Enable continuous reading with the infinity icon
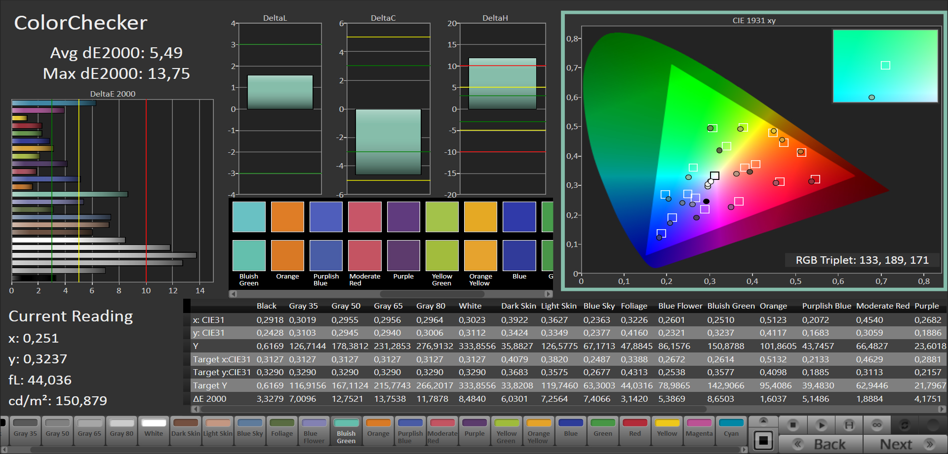The width and height of the screenshot is (948, 454). 877,425
